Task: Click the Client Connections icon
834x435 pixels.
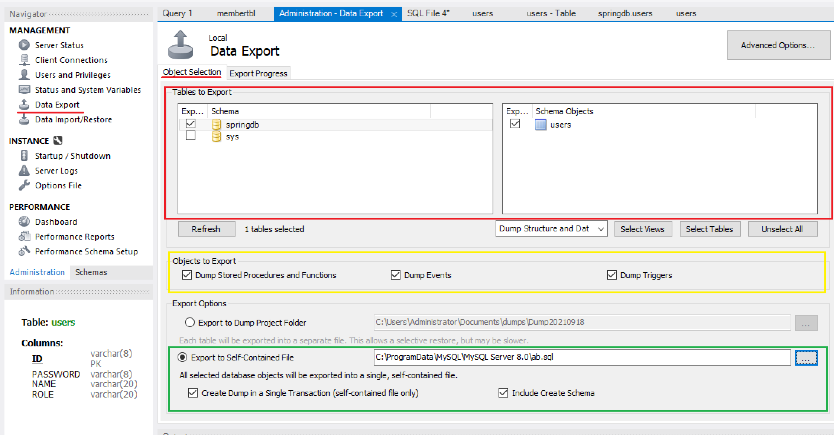Action: point(24,60)
